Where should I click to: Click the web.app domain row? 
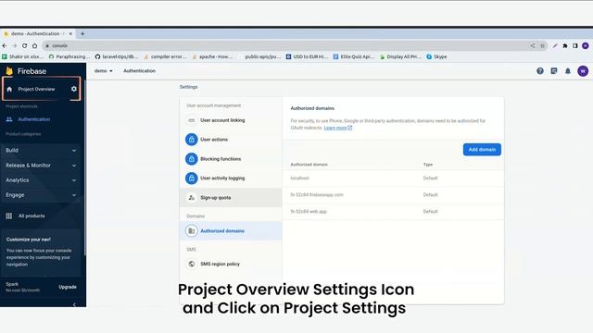[393, 212]
